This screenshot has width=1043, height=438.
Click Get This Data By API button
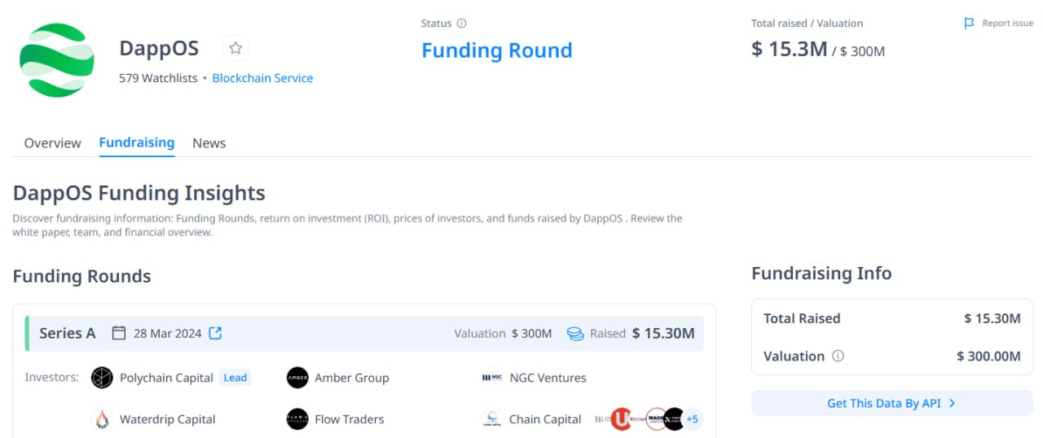pos(891,403)
